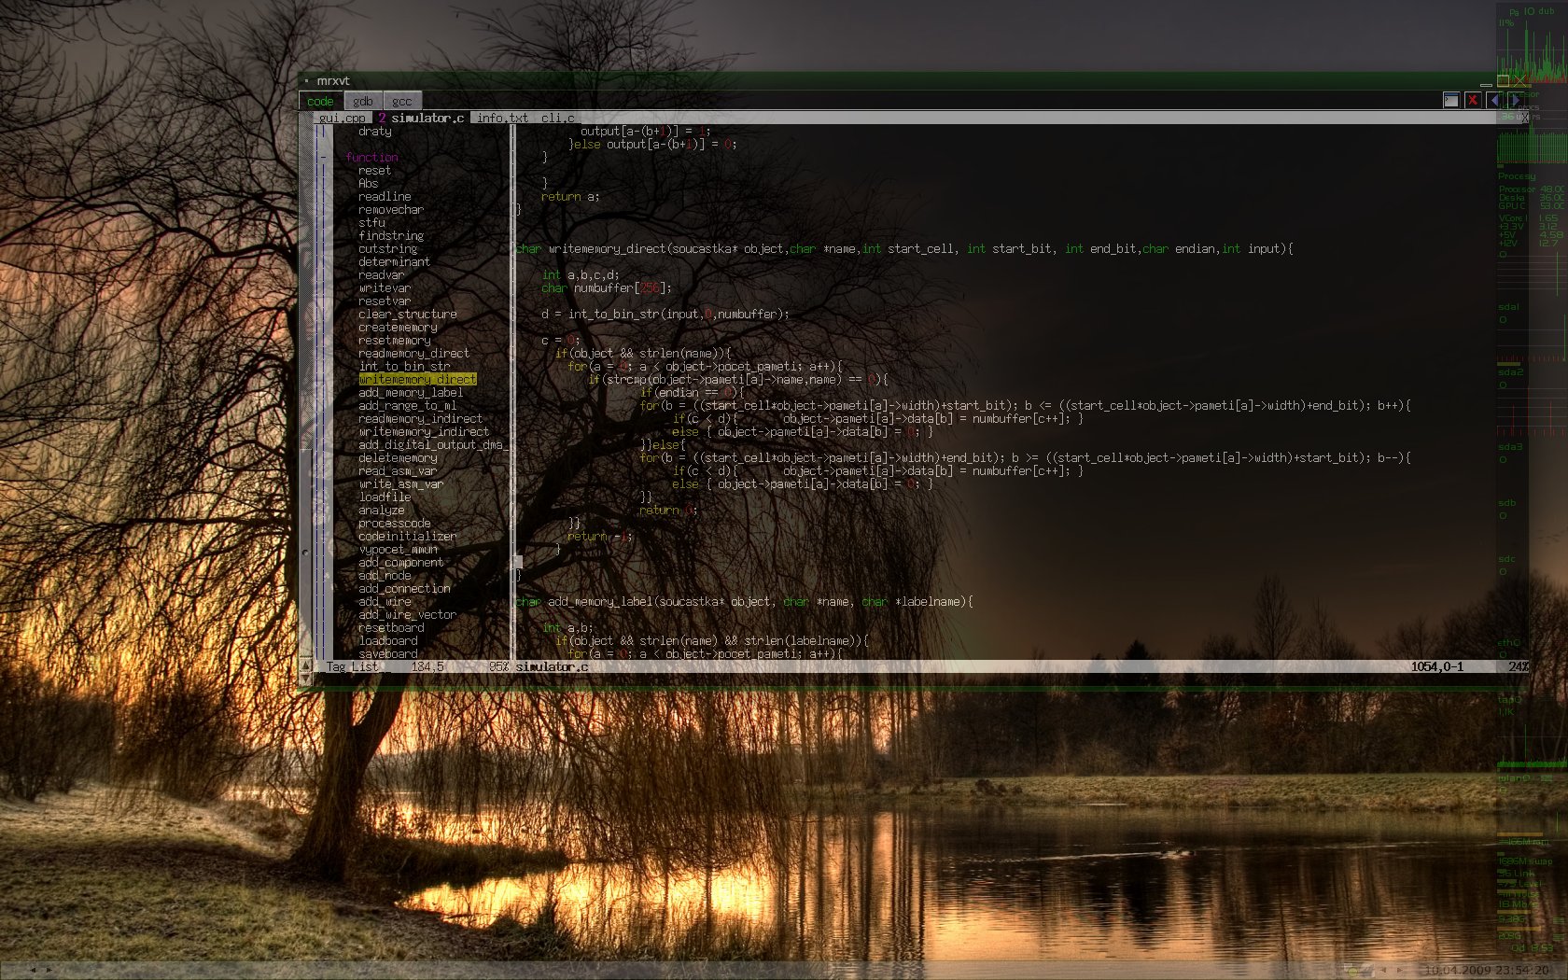Collapse the function fold in Tag List
This screenshot has width=1568, height=980.
coord(324,157)
